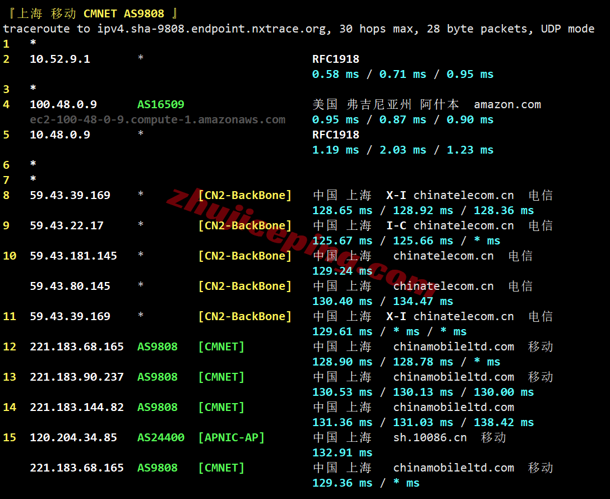Click latency value 134.47 ms
This screenshot has height=499, width=610.
point(423,302)
